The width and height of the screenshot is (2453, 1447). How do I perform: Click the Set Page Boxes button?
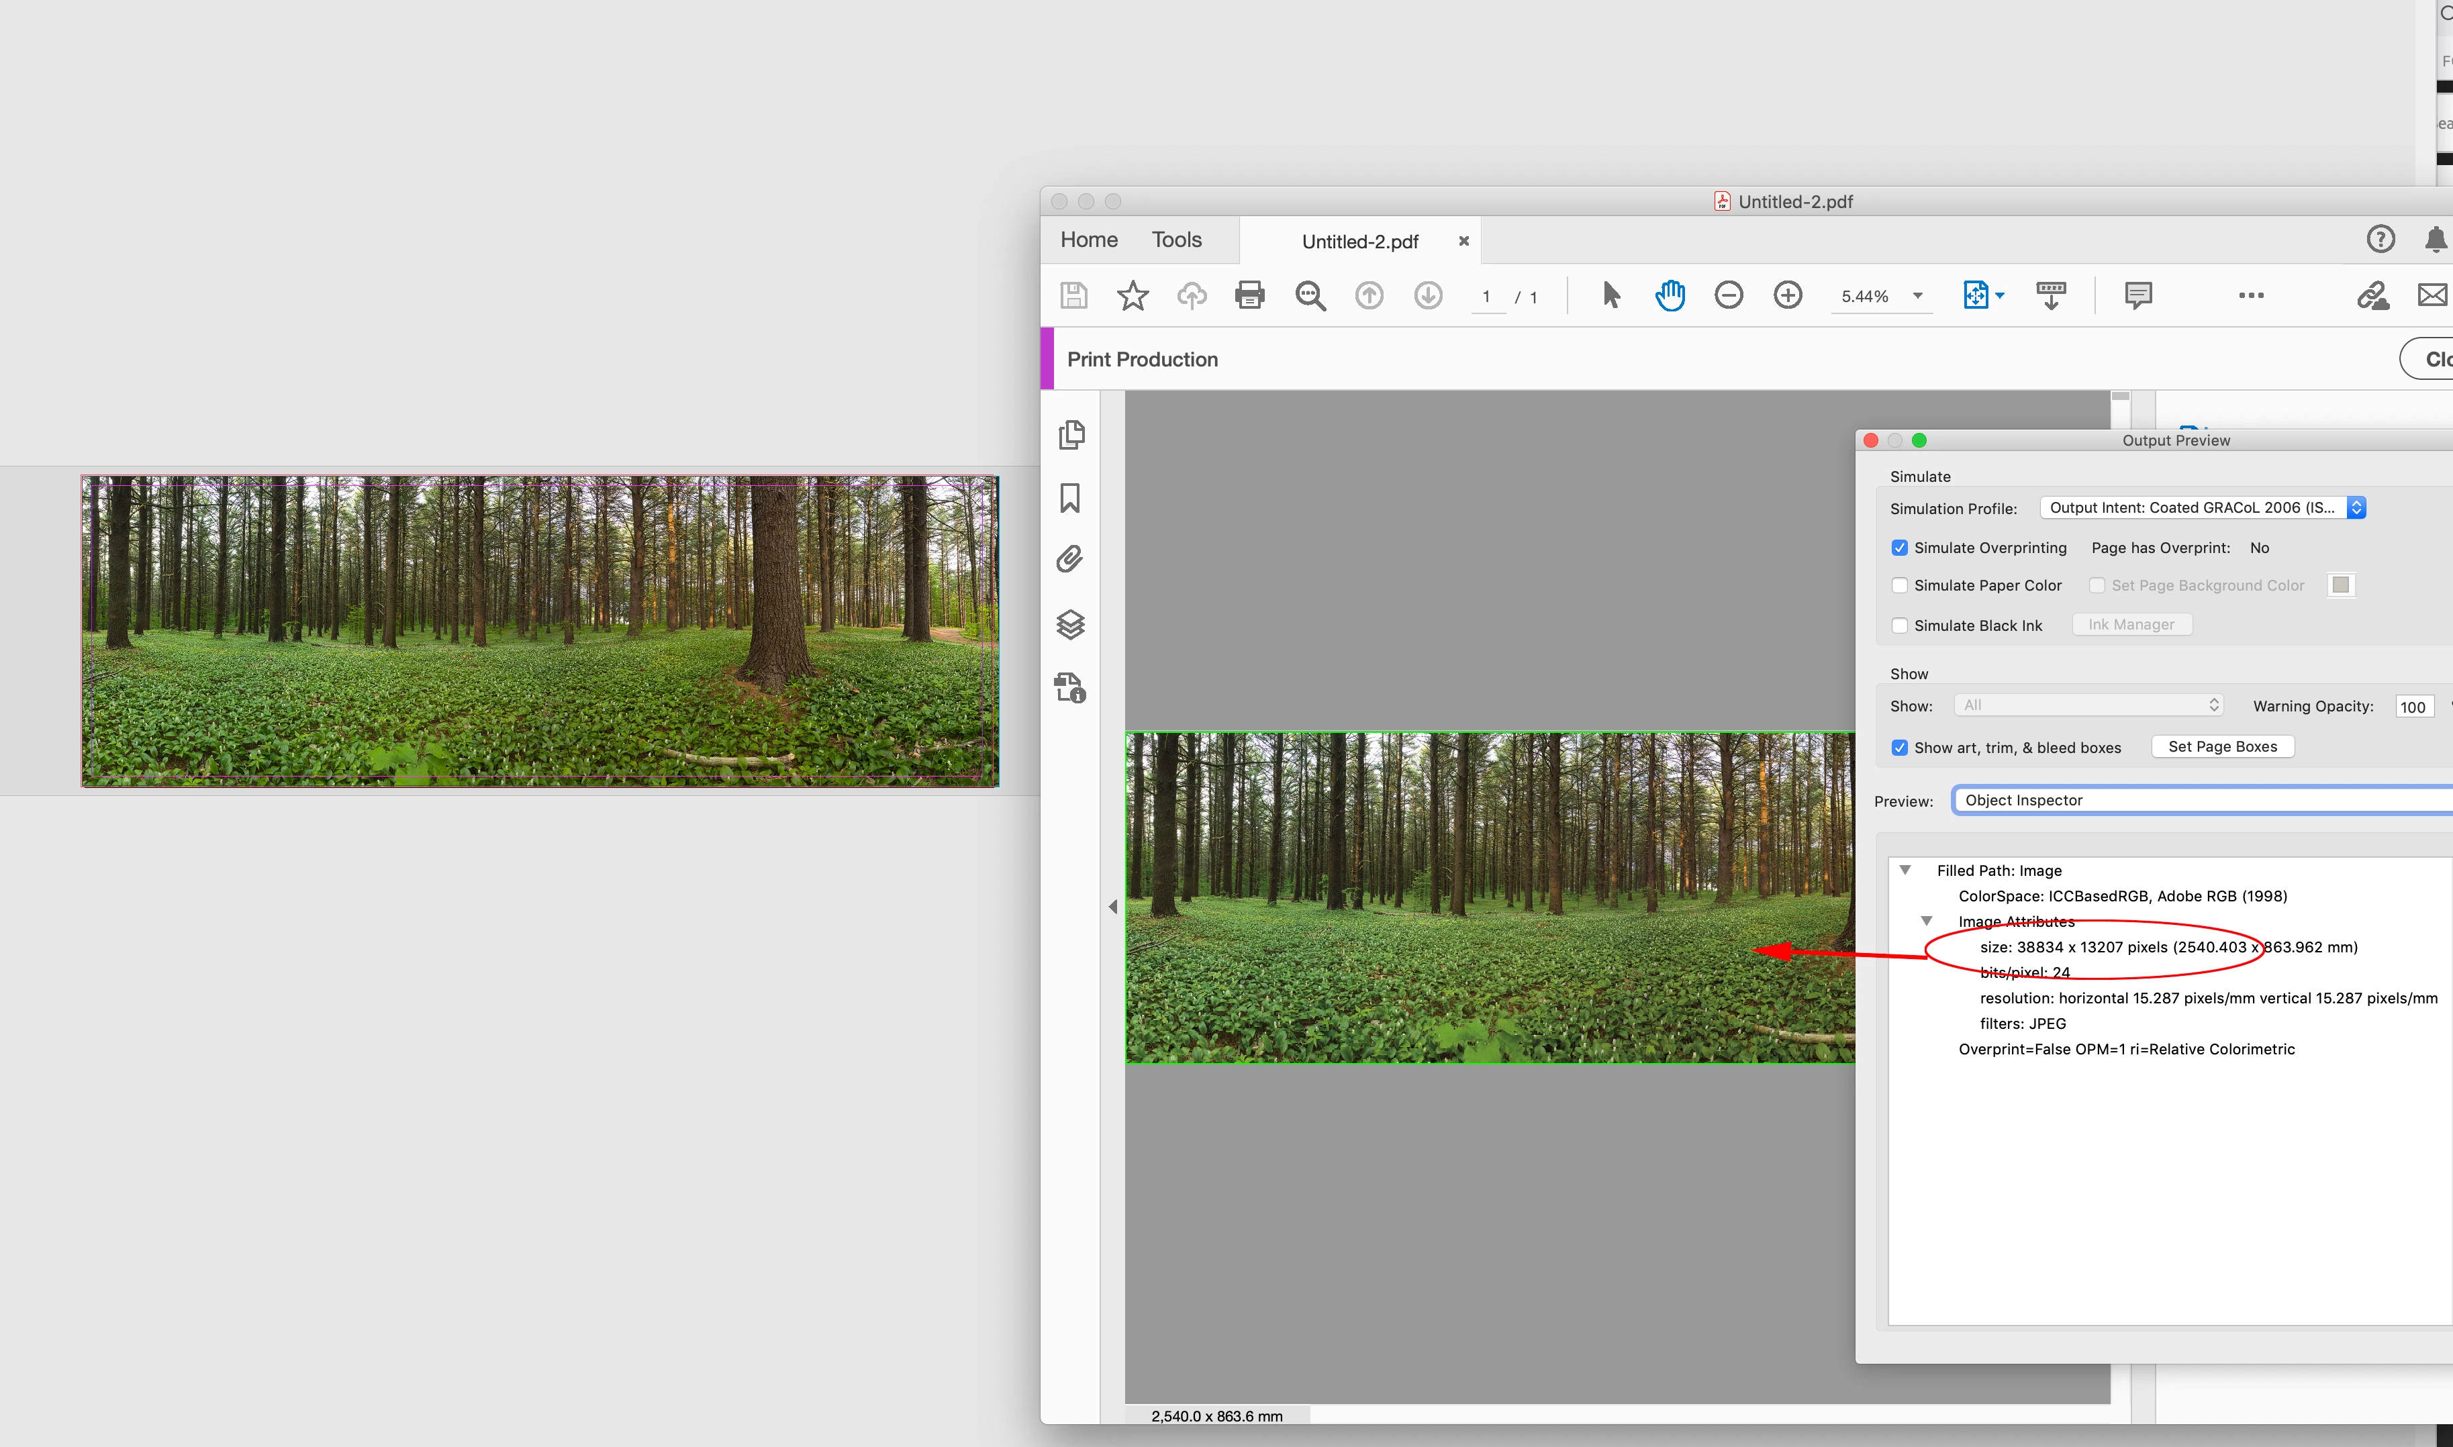pos(2222,746)
